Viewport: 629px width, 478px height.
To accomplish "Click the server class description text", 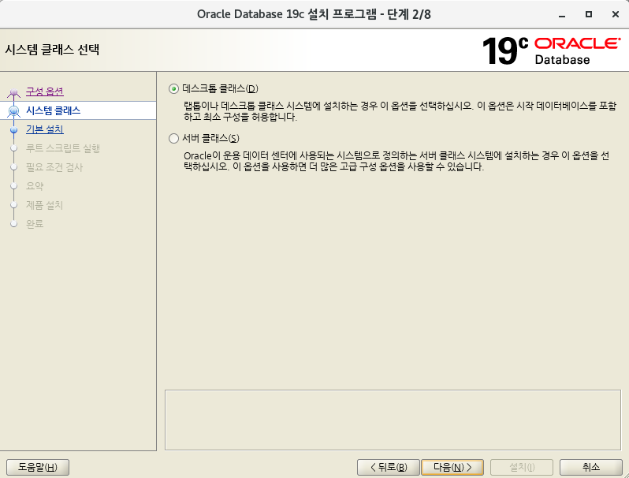I will click(x=396, y=161).
